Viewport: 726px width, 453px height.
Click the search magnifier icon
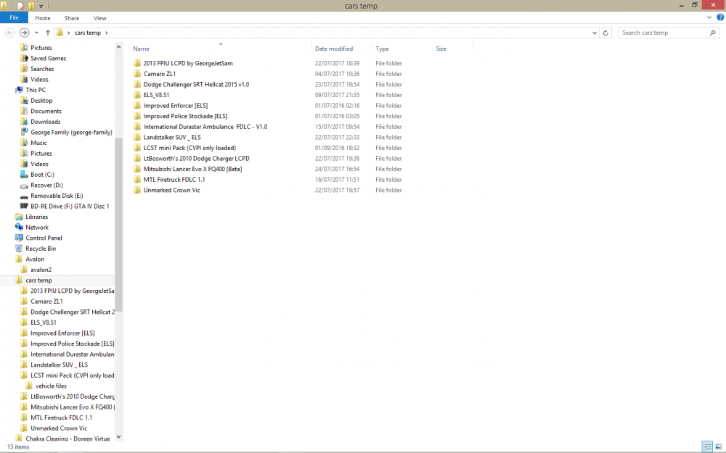click(713, 33)
